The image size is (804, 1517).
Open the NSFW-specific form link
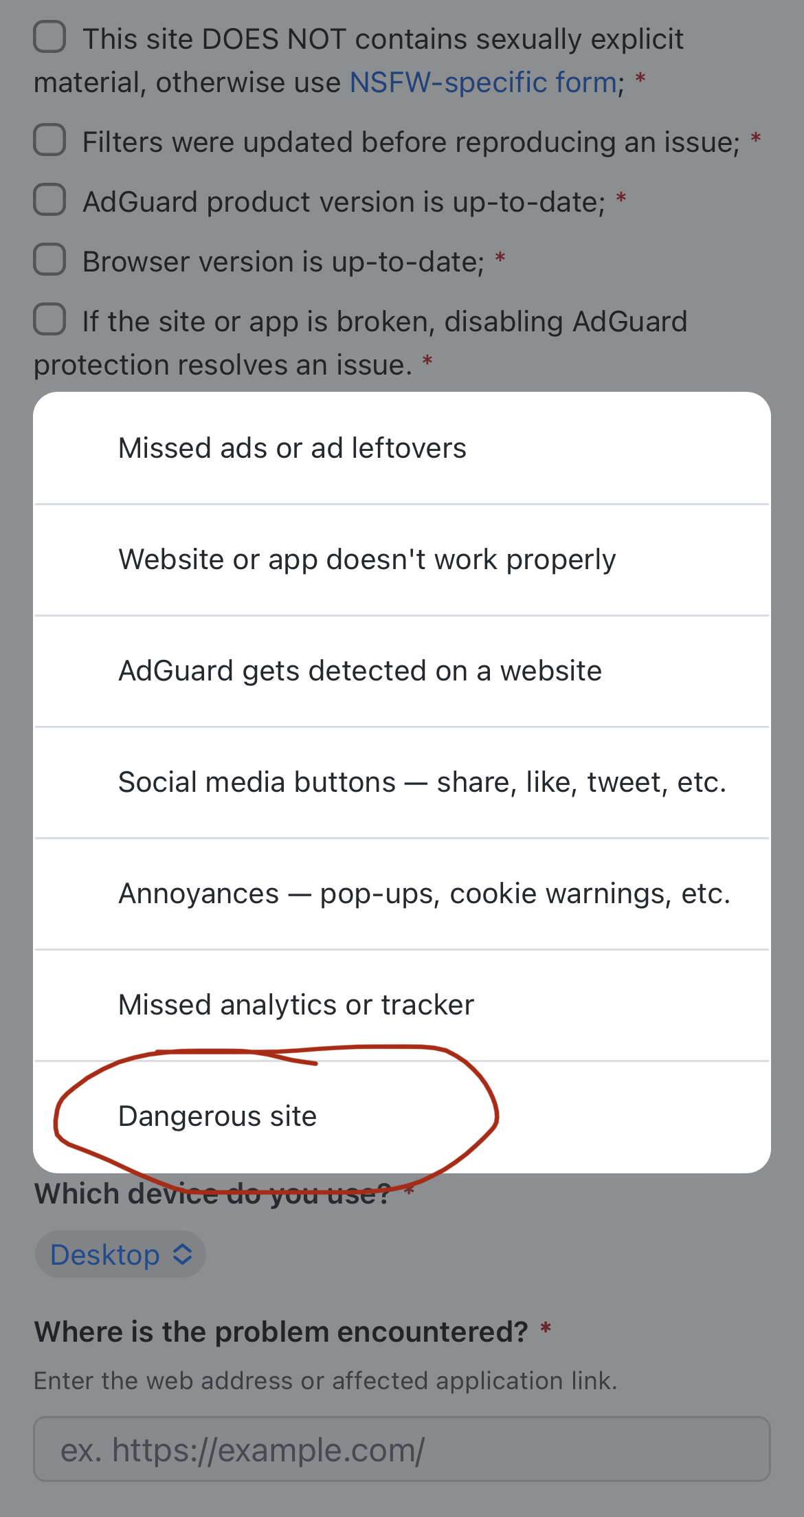click(482, 82)
